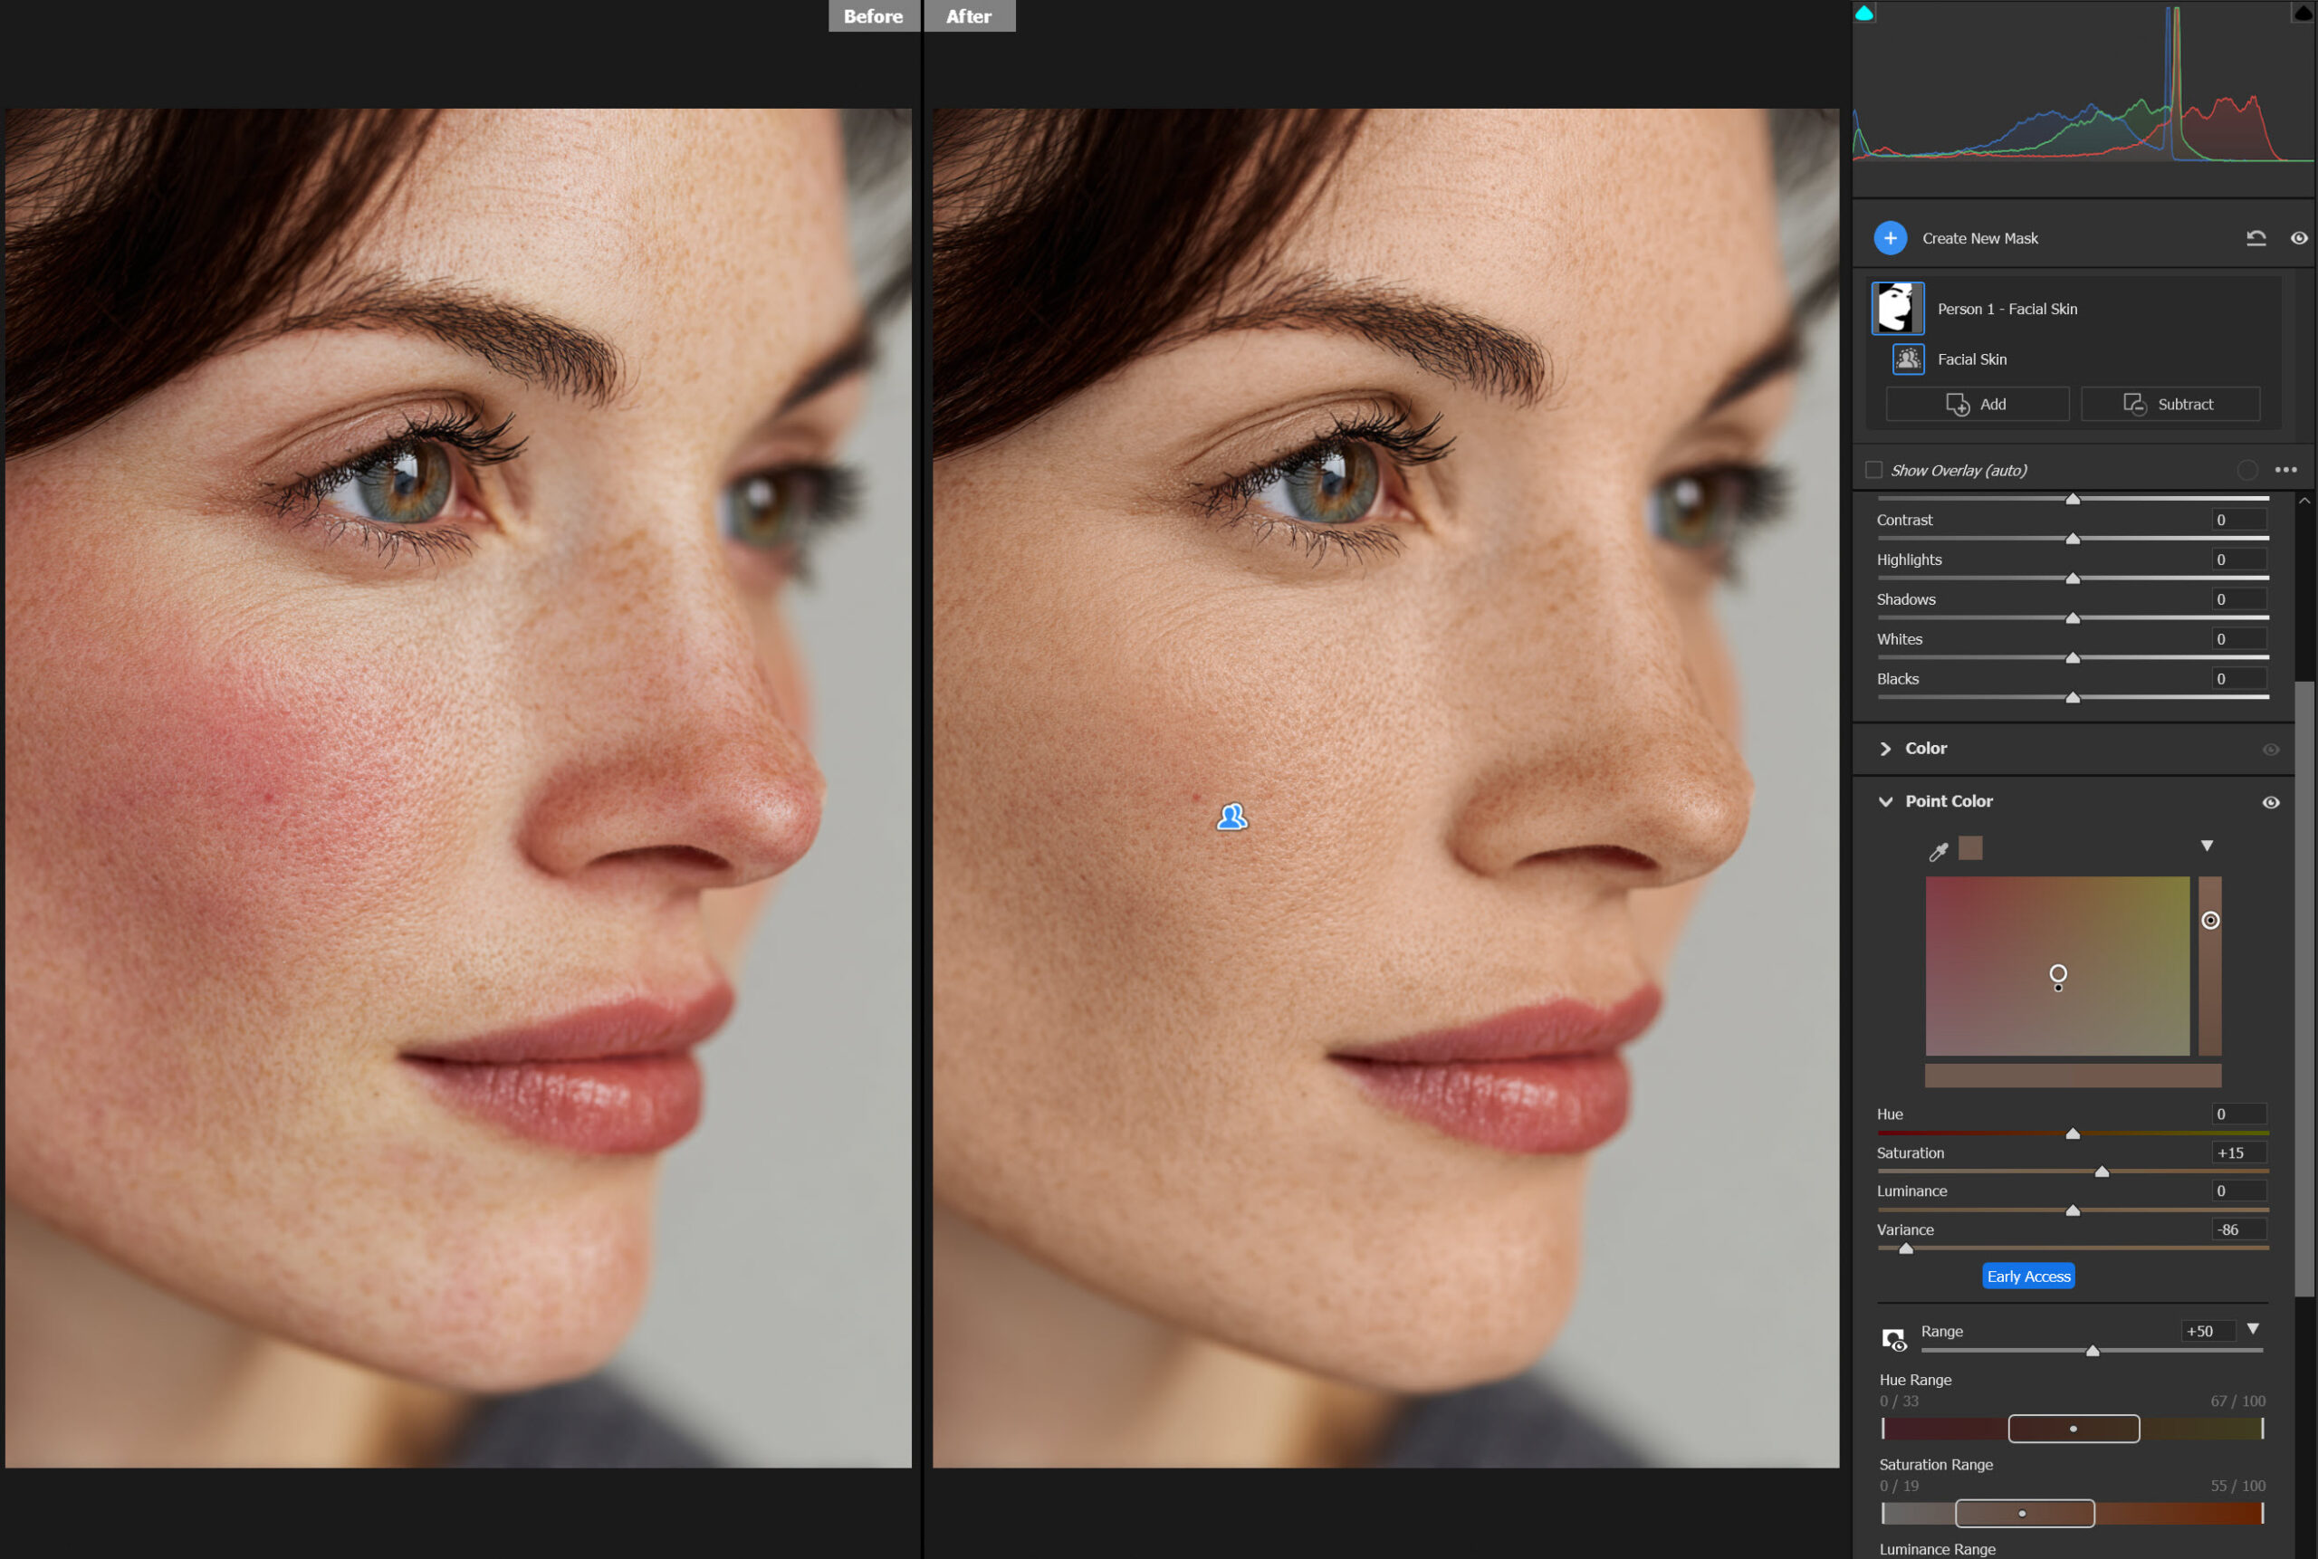The height and width of the screenshot is (1559, 2318).
Task: Click the Range +50 value field
Action: 2208,1330
